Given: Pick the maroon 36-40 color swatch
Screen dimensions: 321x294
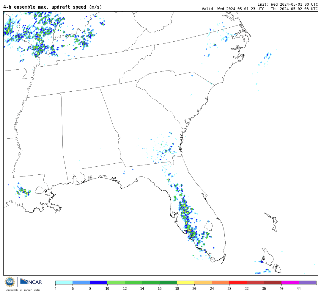Looking at the screenshot, I should 273,282.
